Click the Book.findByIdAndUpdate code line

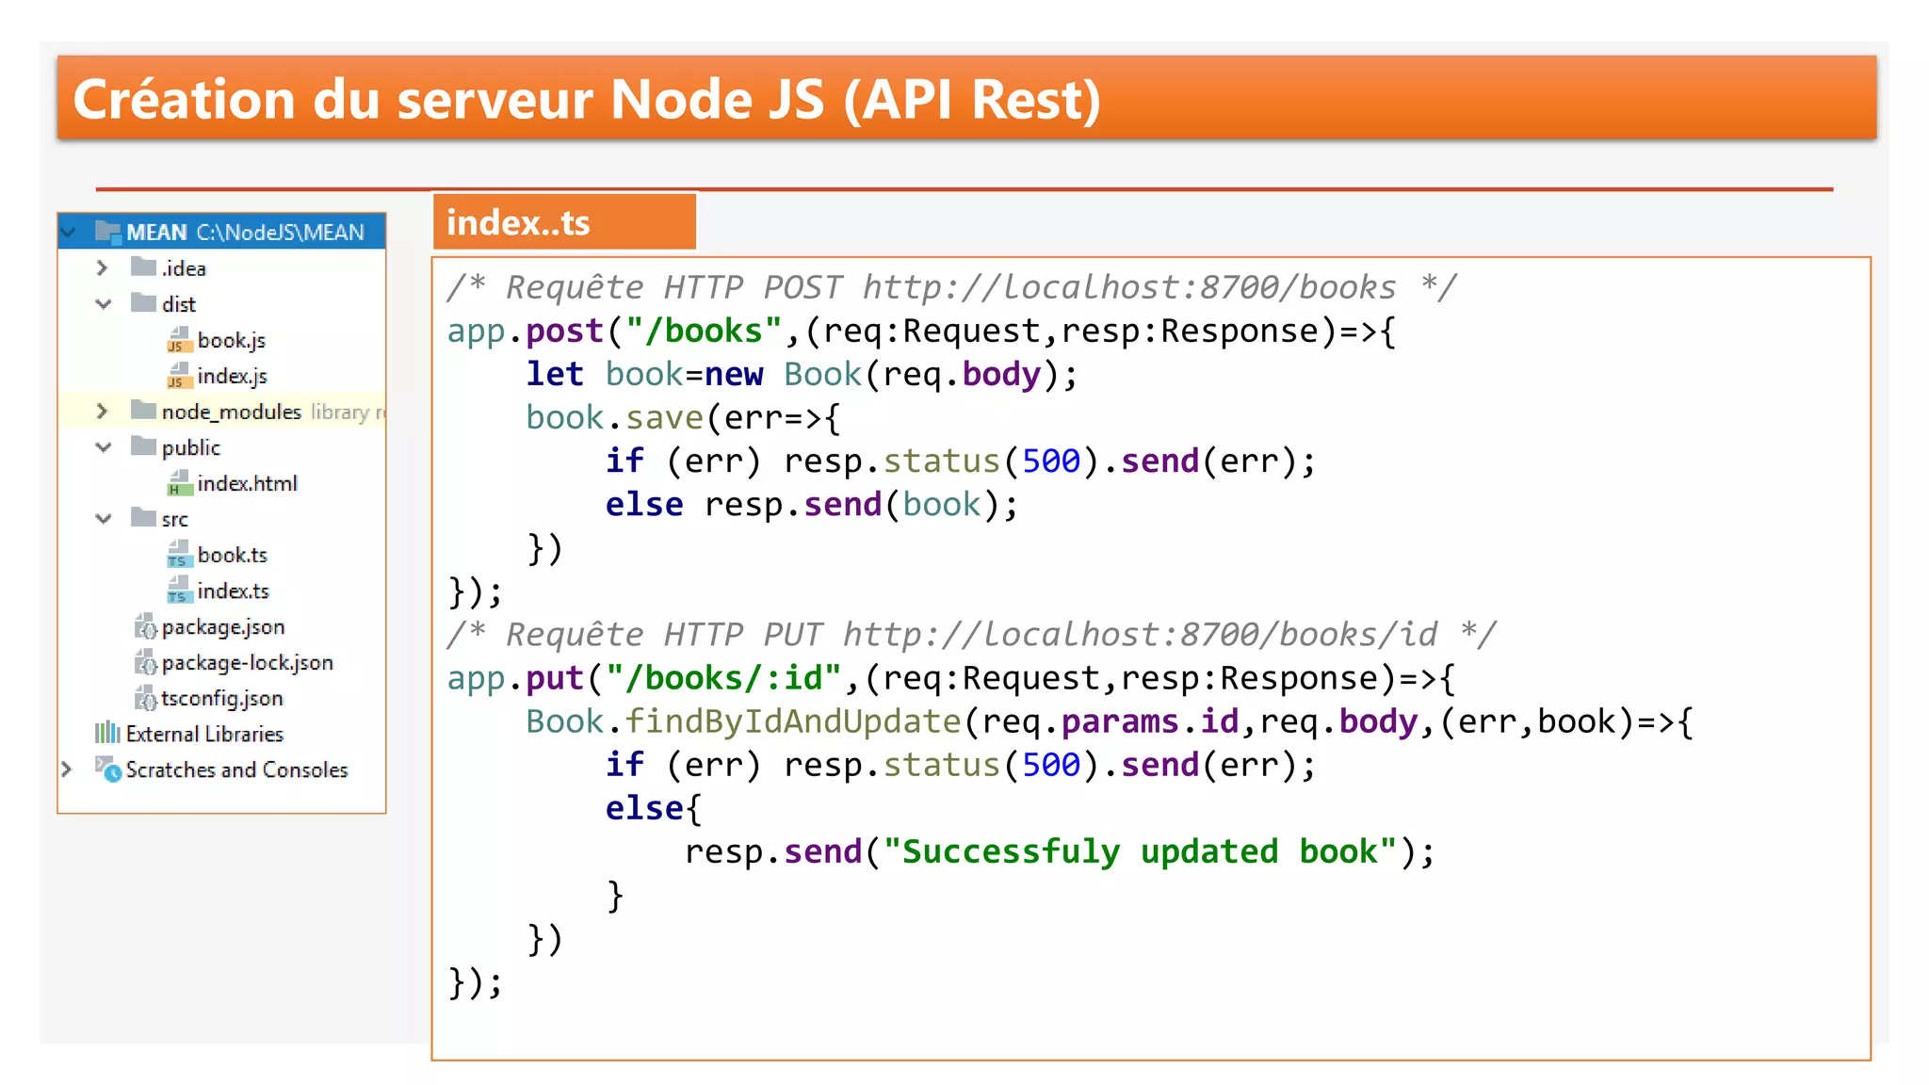(x=1110, y=721)
